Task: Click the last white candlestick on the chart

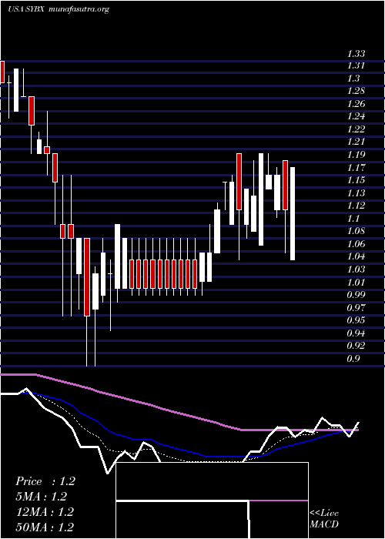Action: coord(293,213)
